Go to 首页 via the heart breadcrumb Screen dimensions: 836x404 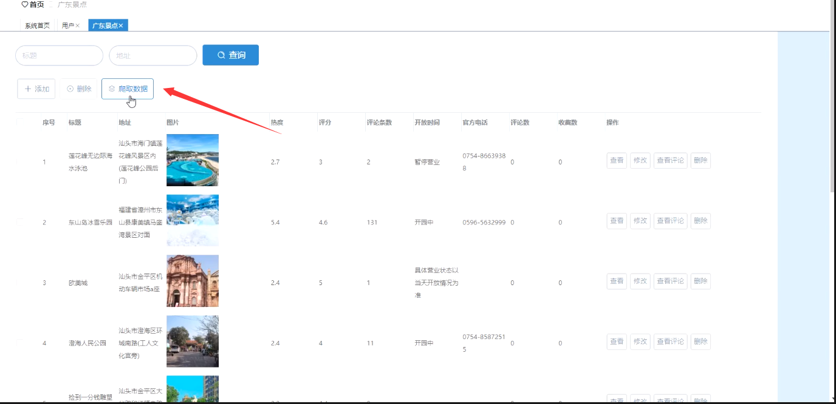tap(33, 4)
